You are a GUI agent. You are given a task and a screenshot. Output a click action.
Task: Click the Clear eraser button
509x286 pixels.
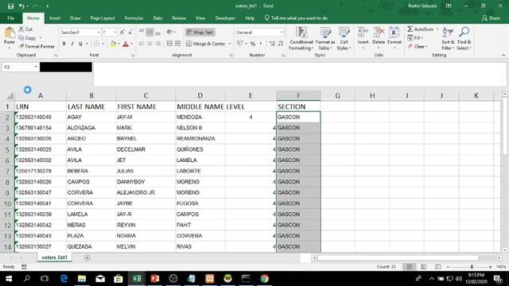(418, 46)
